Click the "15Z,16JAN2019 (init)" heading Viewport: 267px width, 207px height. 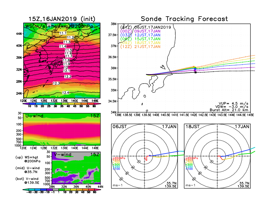[62, 19]
